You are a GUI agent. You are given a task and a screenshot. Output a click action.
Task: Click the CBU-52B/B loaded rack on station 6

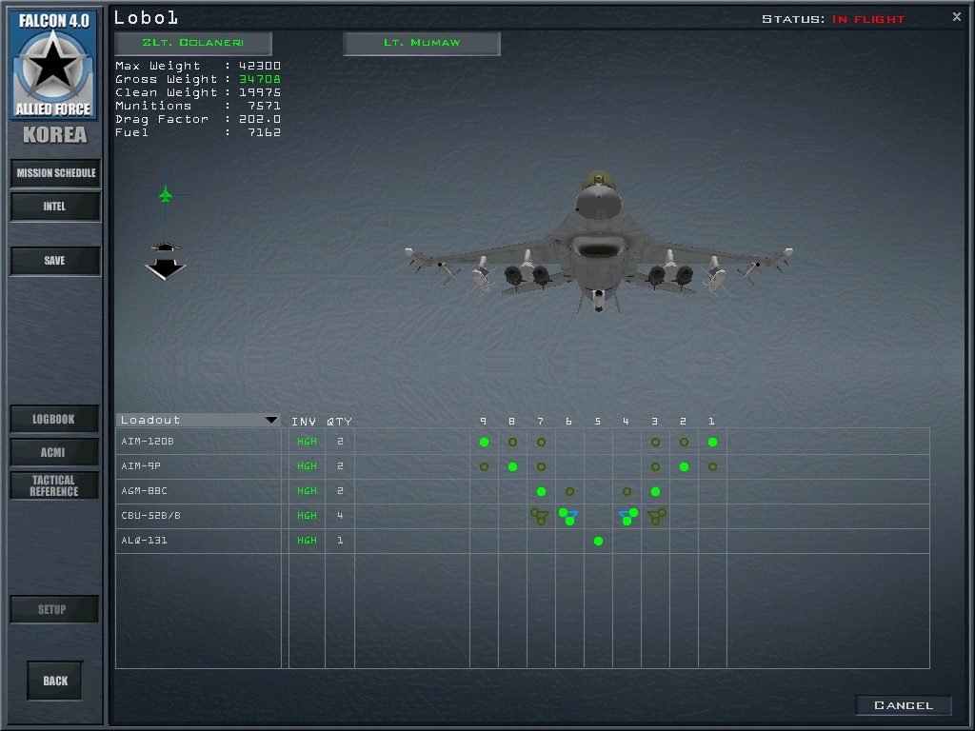[x=568, y=516]
